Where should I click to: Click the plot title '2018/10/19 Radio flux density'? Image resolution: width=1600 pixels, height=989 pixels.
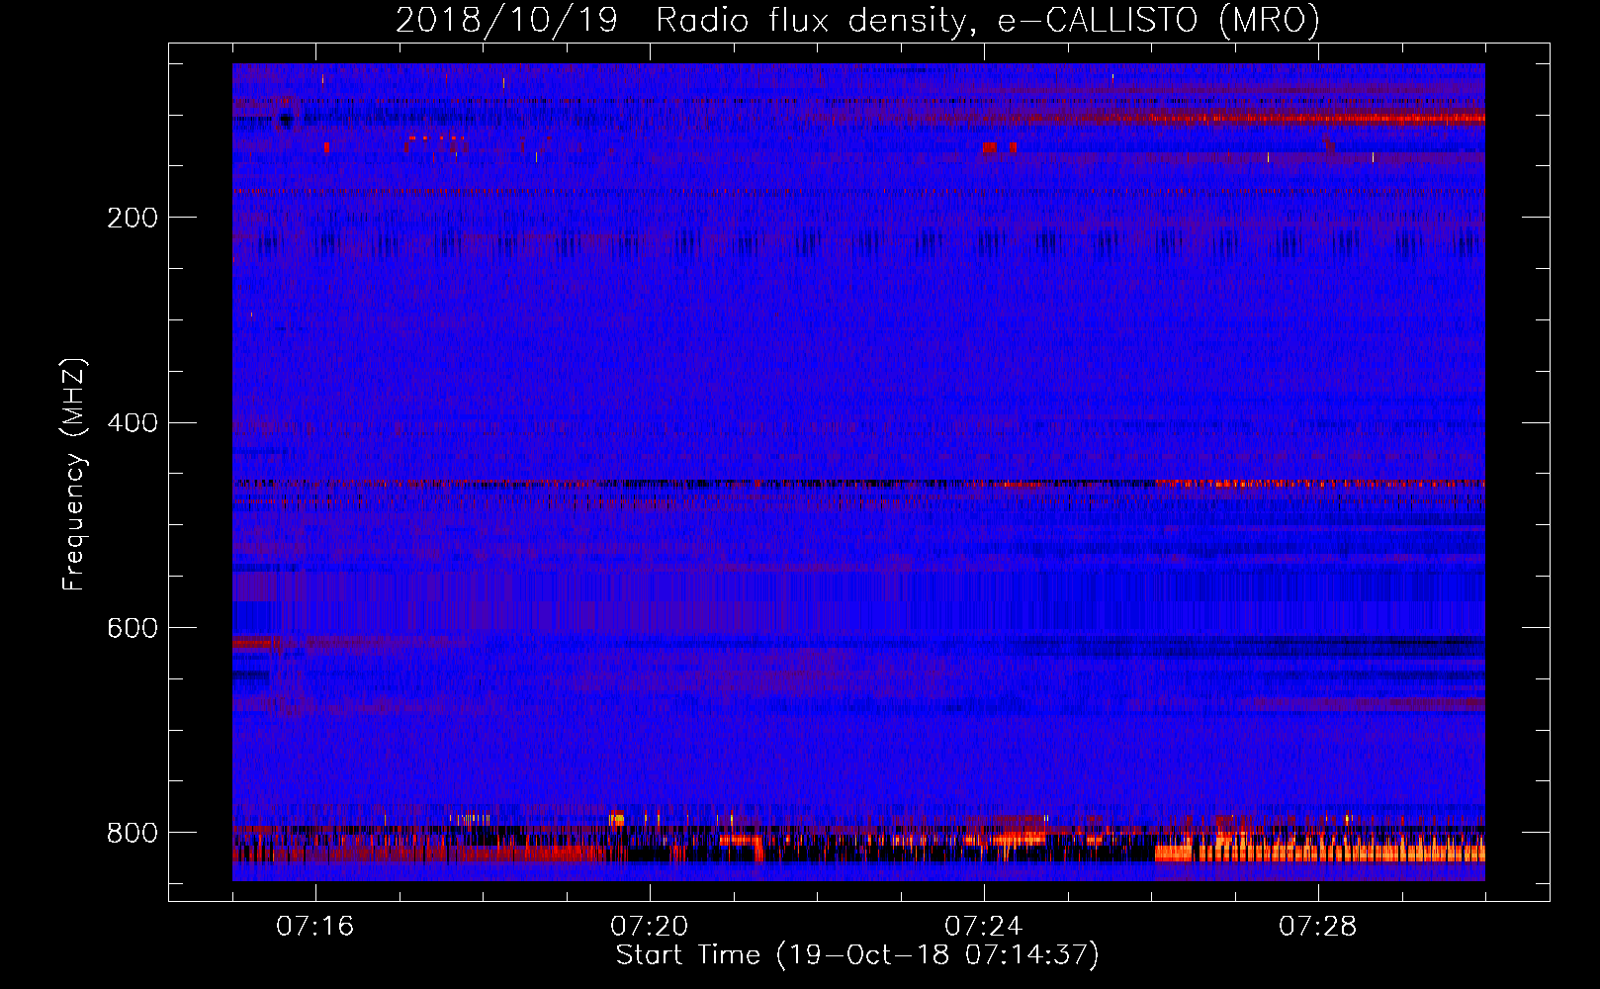[x=857, y=21]
